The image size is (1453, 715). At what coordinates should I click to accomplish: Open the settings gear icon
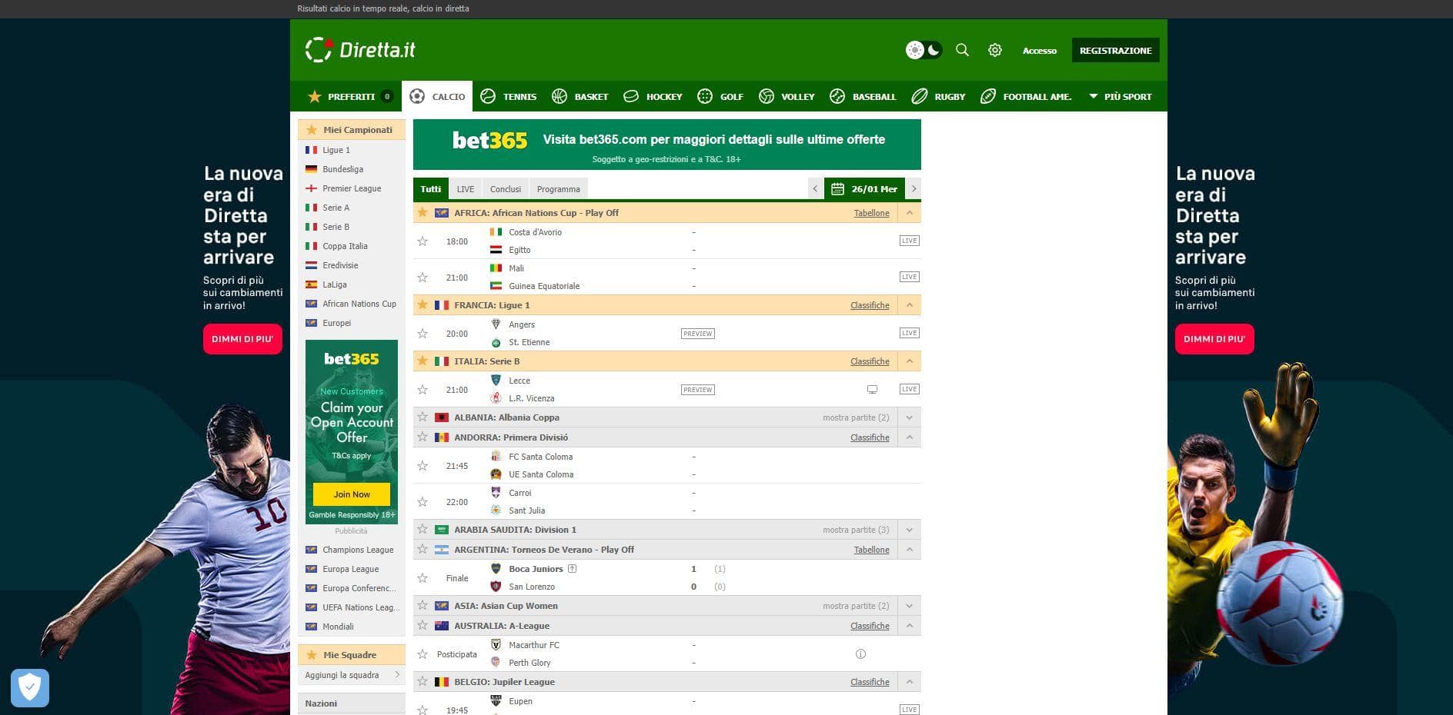(x=995, y=50)
